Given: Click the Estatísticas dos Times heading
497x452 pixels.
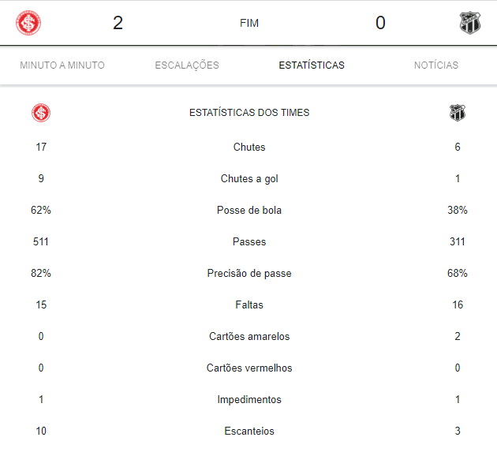Looking at the screenshot, I should click(249, 113).
